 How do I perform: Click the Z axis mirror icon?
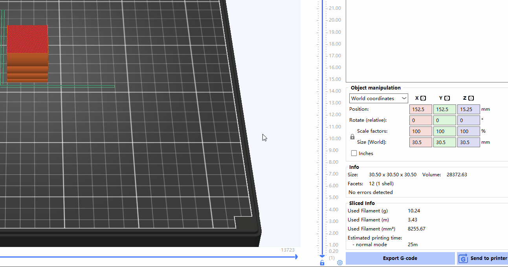(471, 98)
